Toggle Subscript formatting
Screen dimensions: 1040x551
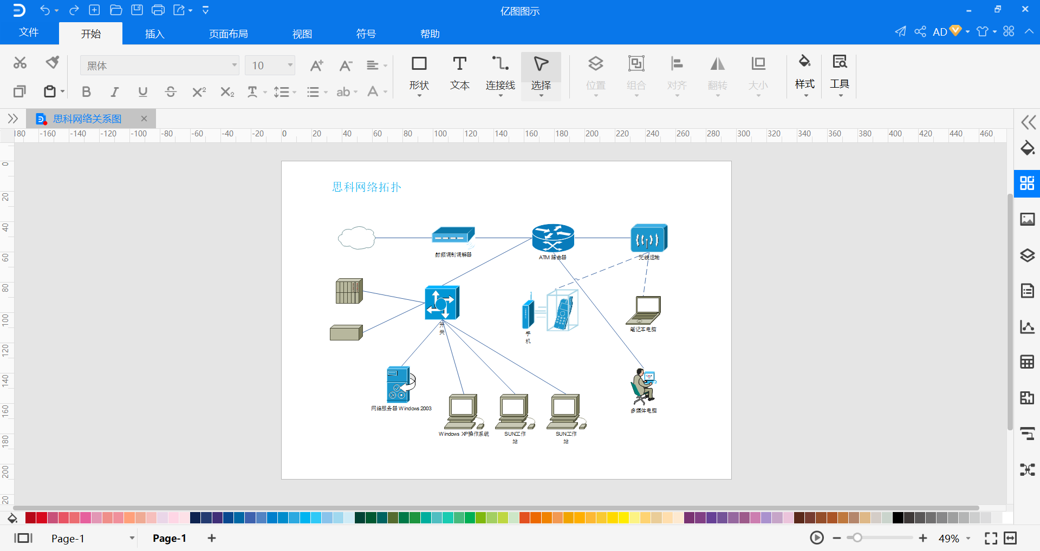click(227, 92)
